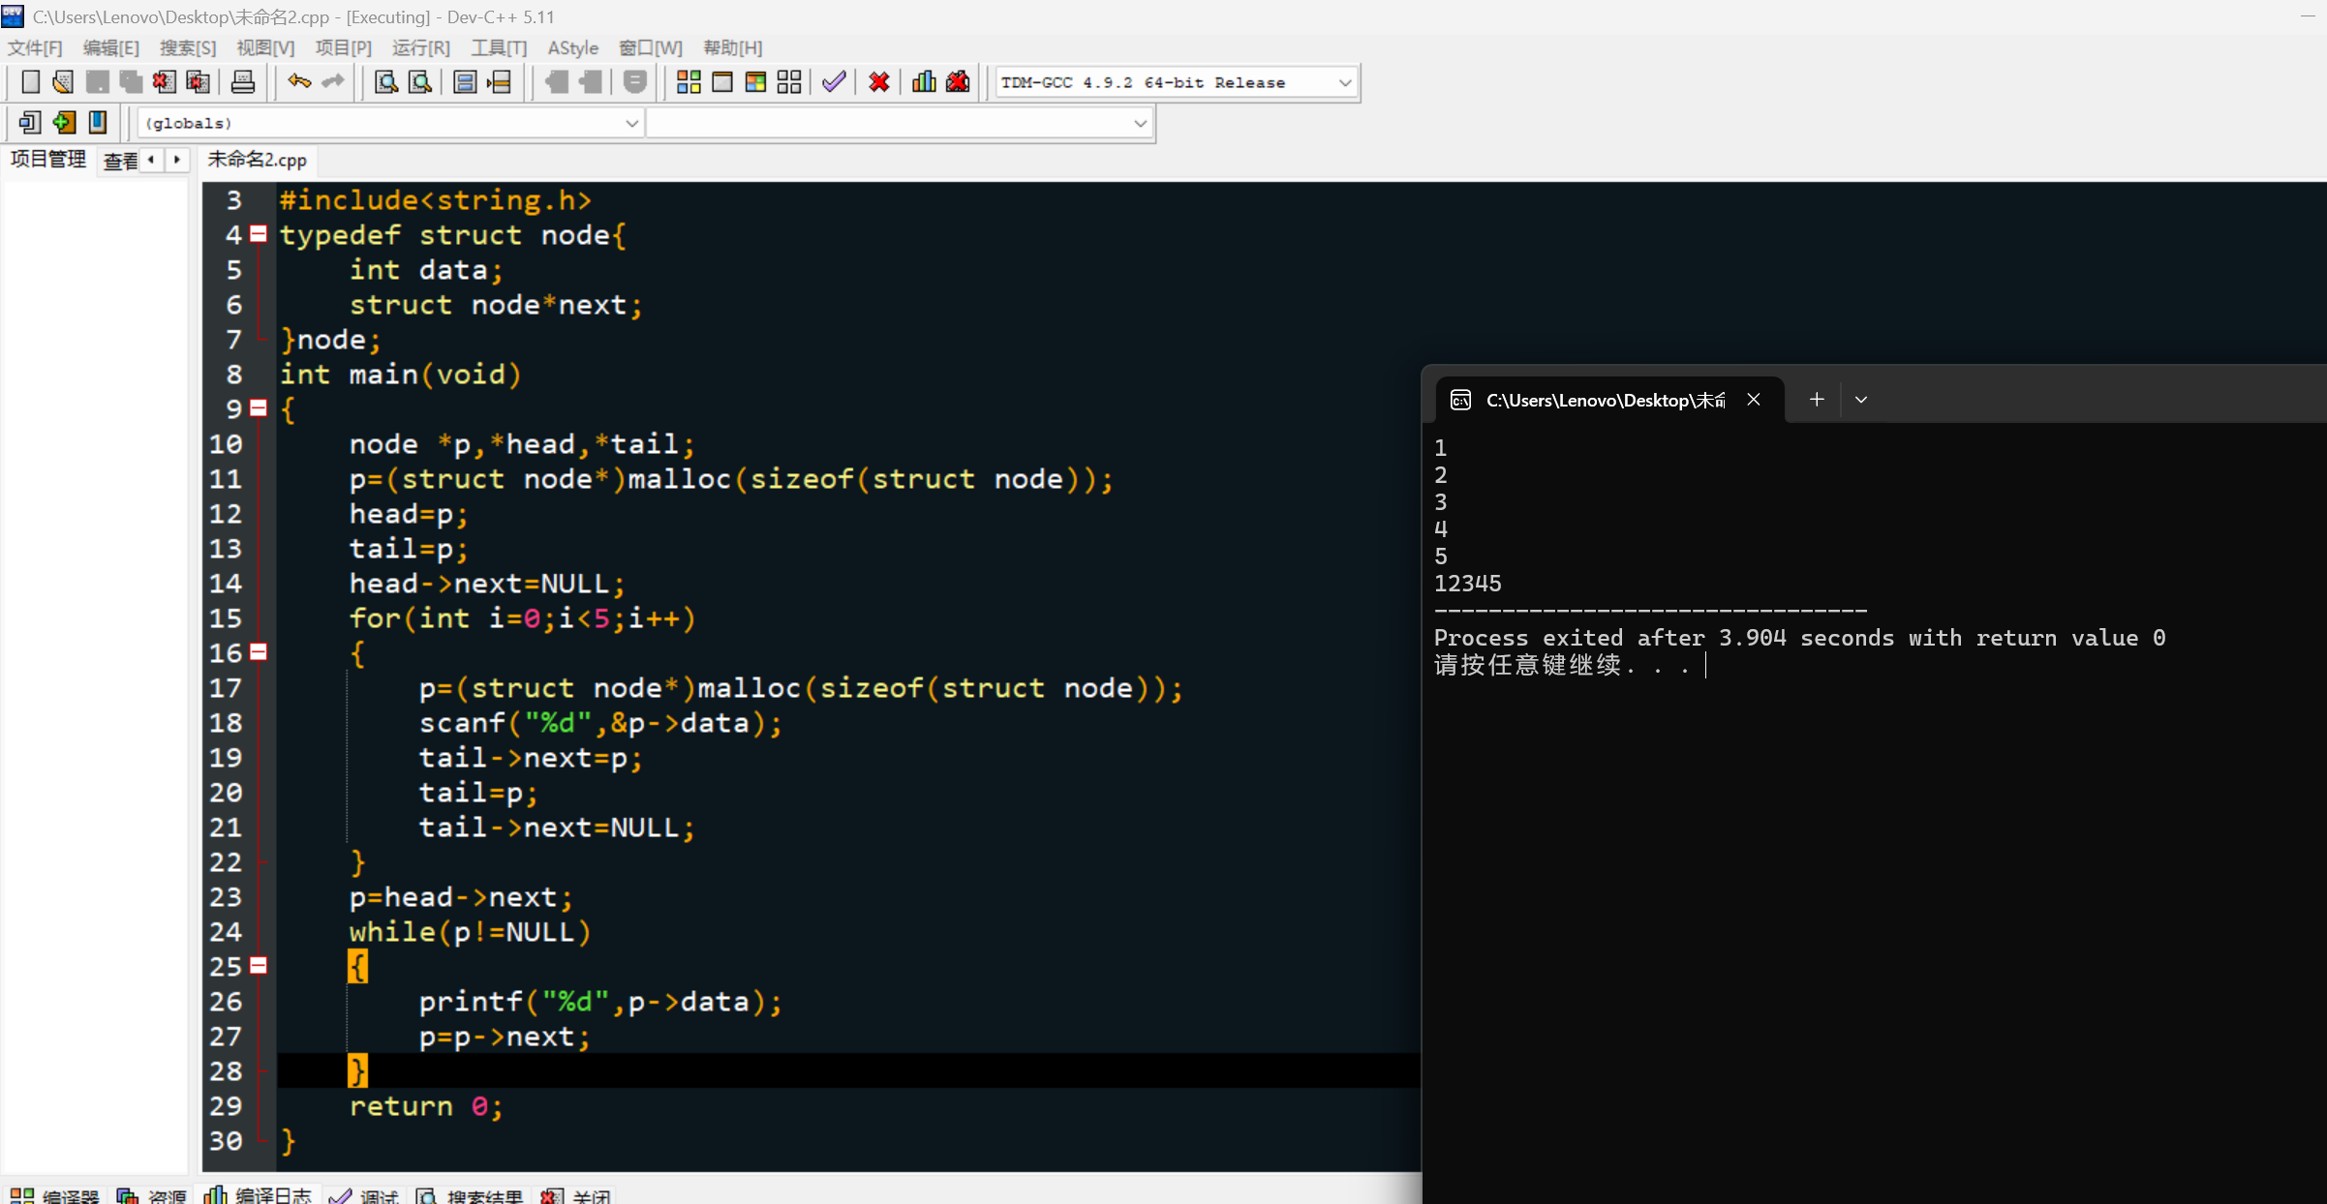Viewport: 2327px width, 1204px height.
Task: Click the red X stop execution icon
Action: (879, 82)
